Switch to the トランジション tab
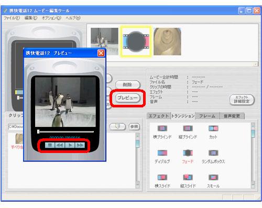262x208 pixels. [183, 116]
